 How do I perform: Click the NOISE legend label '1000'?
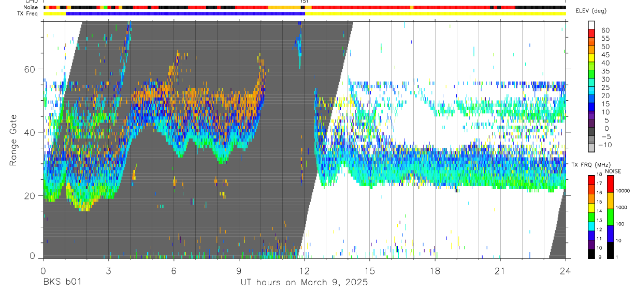621,207
